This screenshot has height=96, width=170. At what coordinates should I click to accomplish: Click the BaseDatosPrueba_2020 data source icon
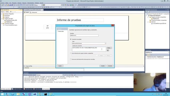coord(5,20)
